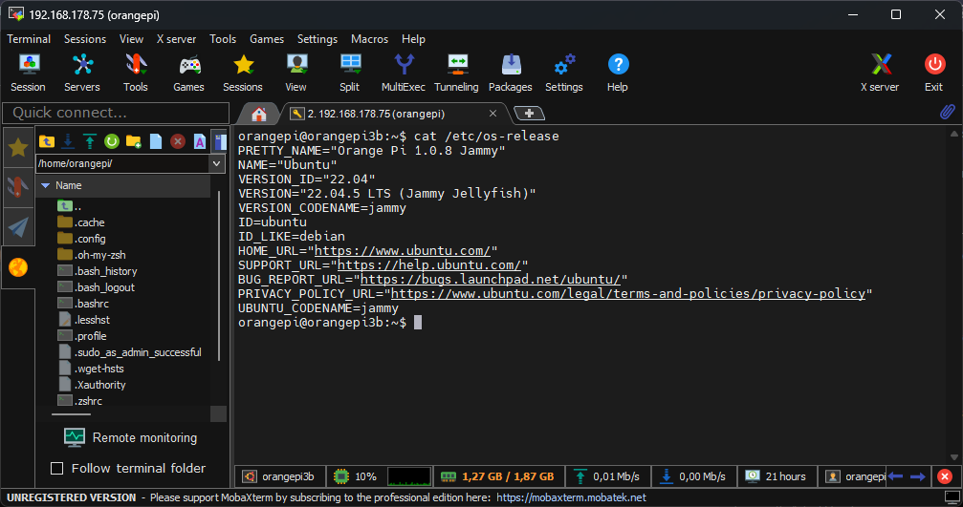Open the Packages manager icon

pos(511,72)
